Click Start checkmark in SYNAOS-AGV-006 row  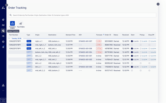click(x=132, y=49)
